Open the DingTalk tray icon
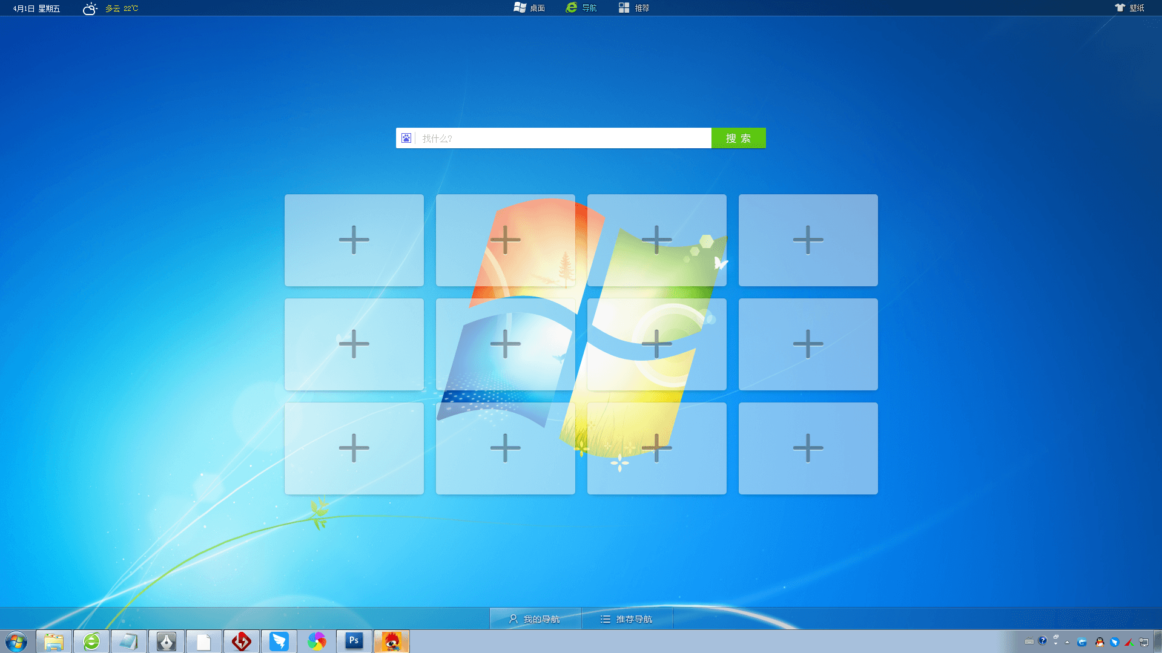1162x653 pixels. point(1114,642)
